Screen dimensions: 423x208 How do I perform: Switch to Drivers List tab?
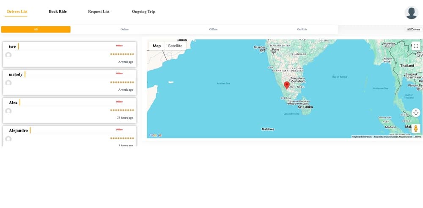17,11
